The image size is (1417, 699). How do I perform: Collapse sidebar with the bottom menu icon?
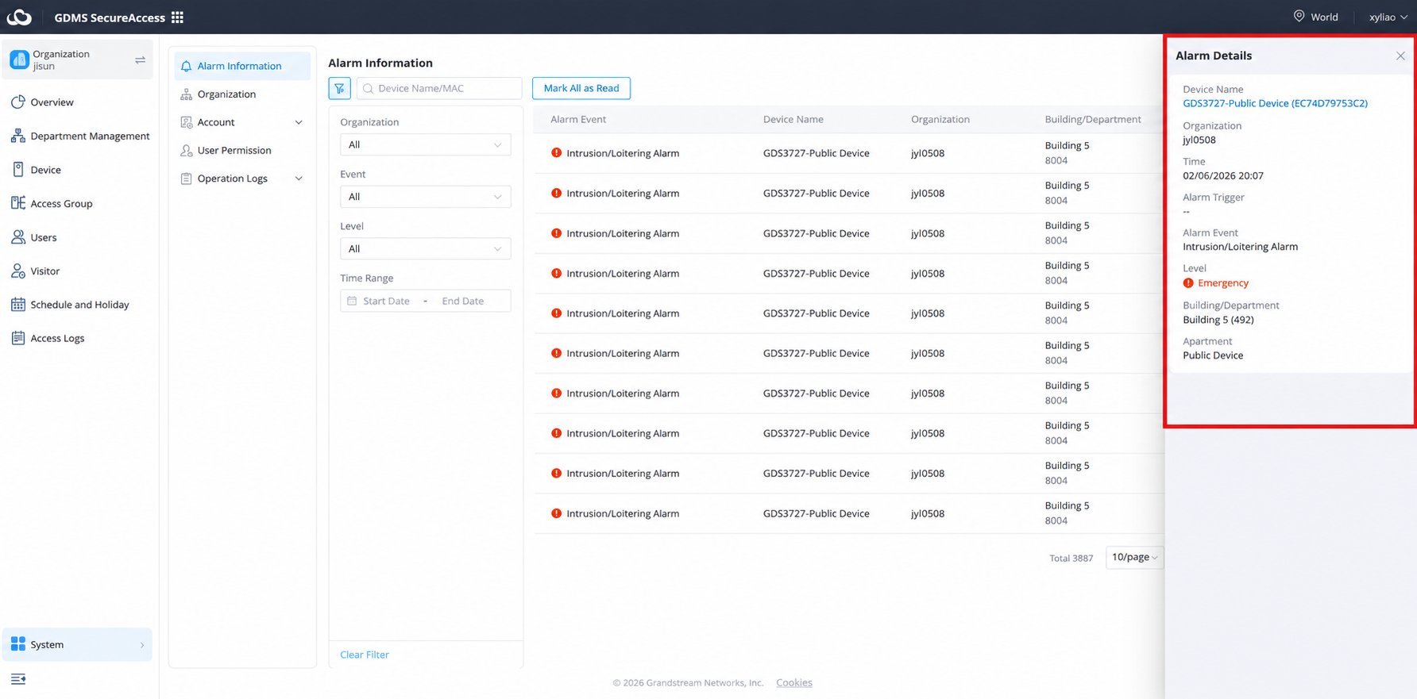coord(18,678)
